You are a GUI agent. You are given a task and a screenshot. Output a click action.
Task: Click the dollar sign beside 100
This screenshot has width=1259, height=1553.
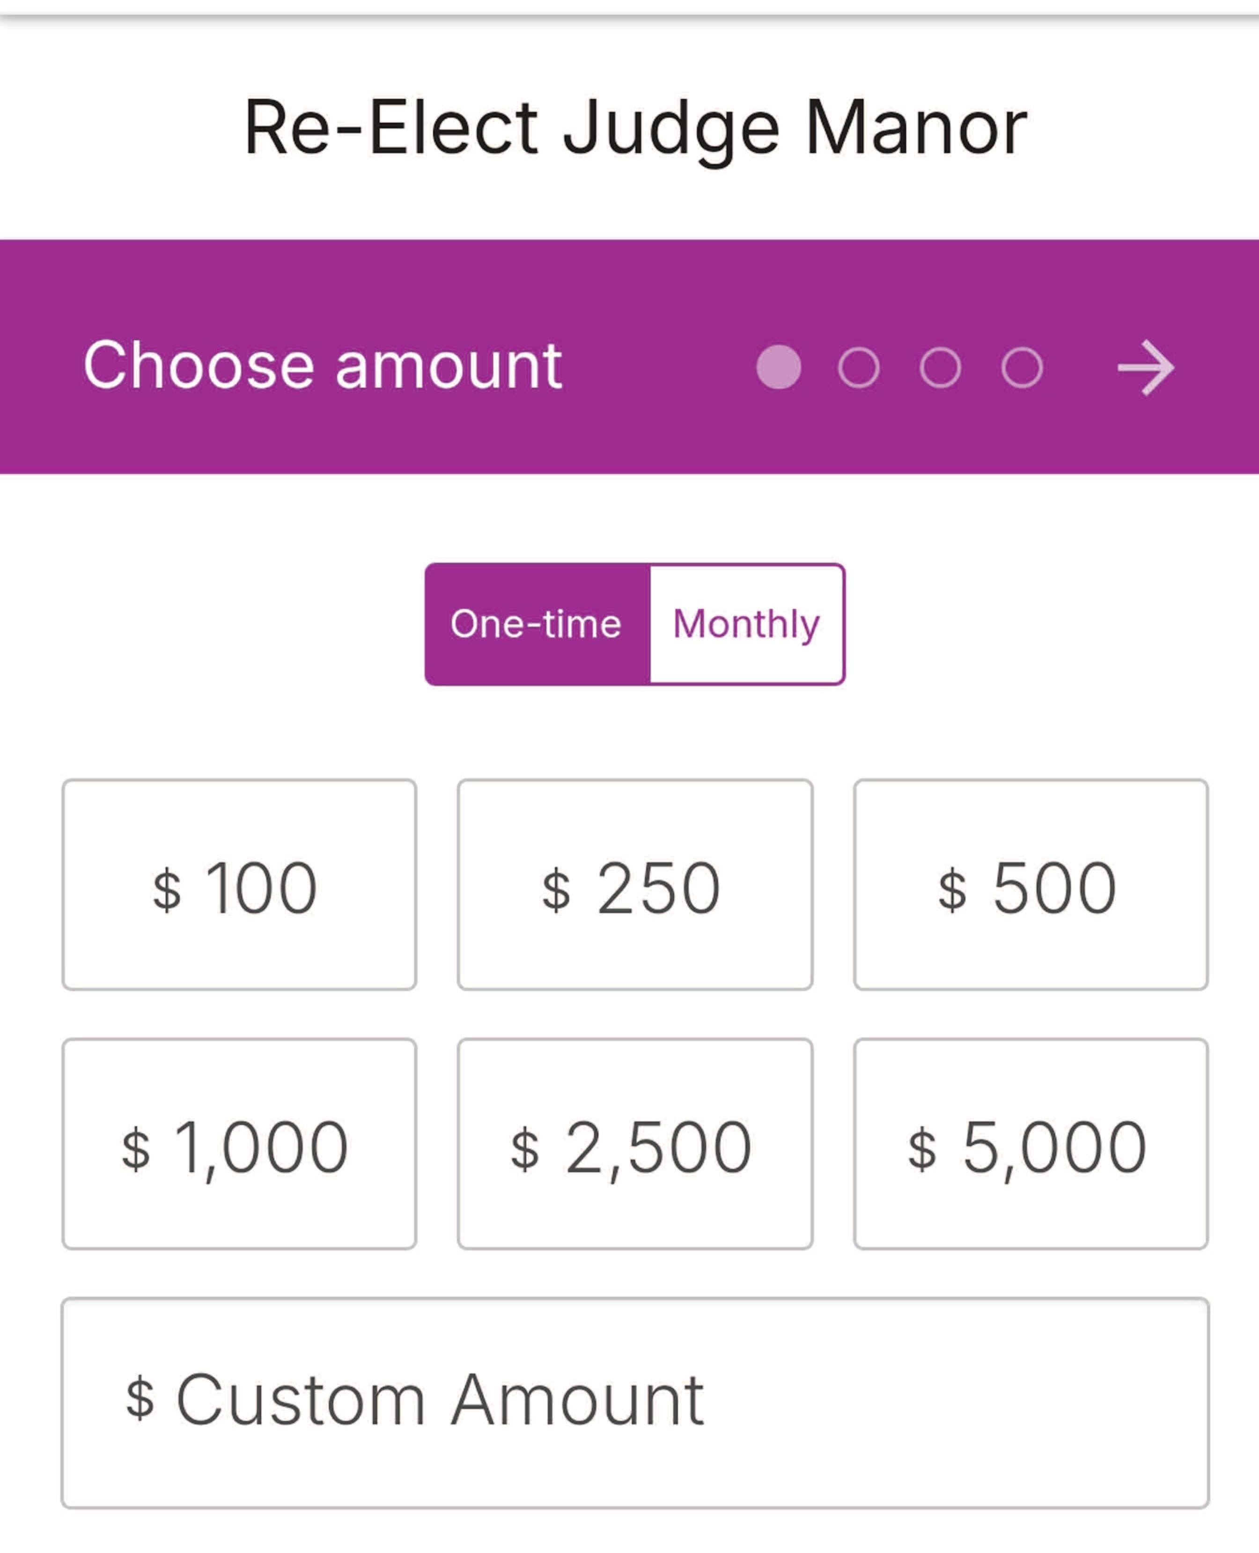[x=167, y=889]
